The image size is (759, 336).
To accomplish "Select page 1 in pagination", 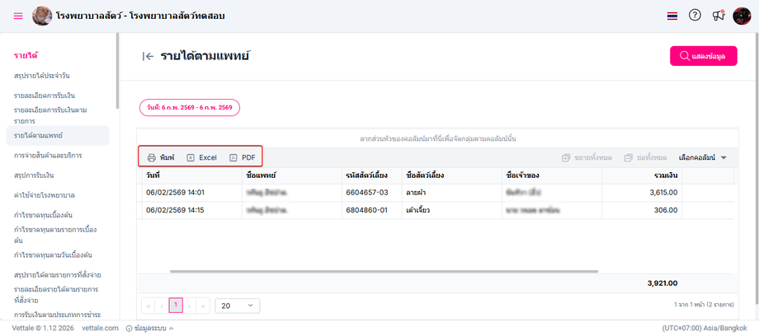I will [x=176, y=306].
